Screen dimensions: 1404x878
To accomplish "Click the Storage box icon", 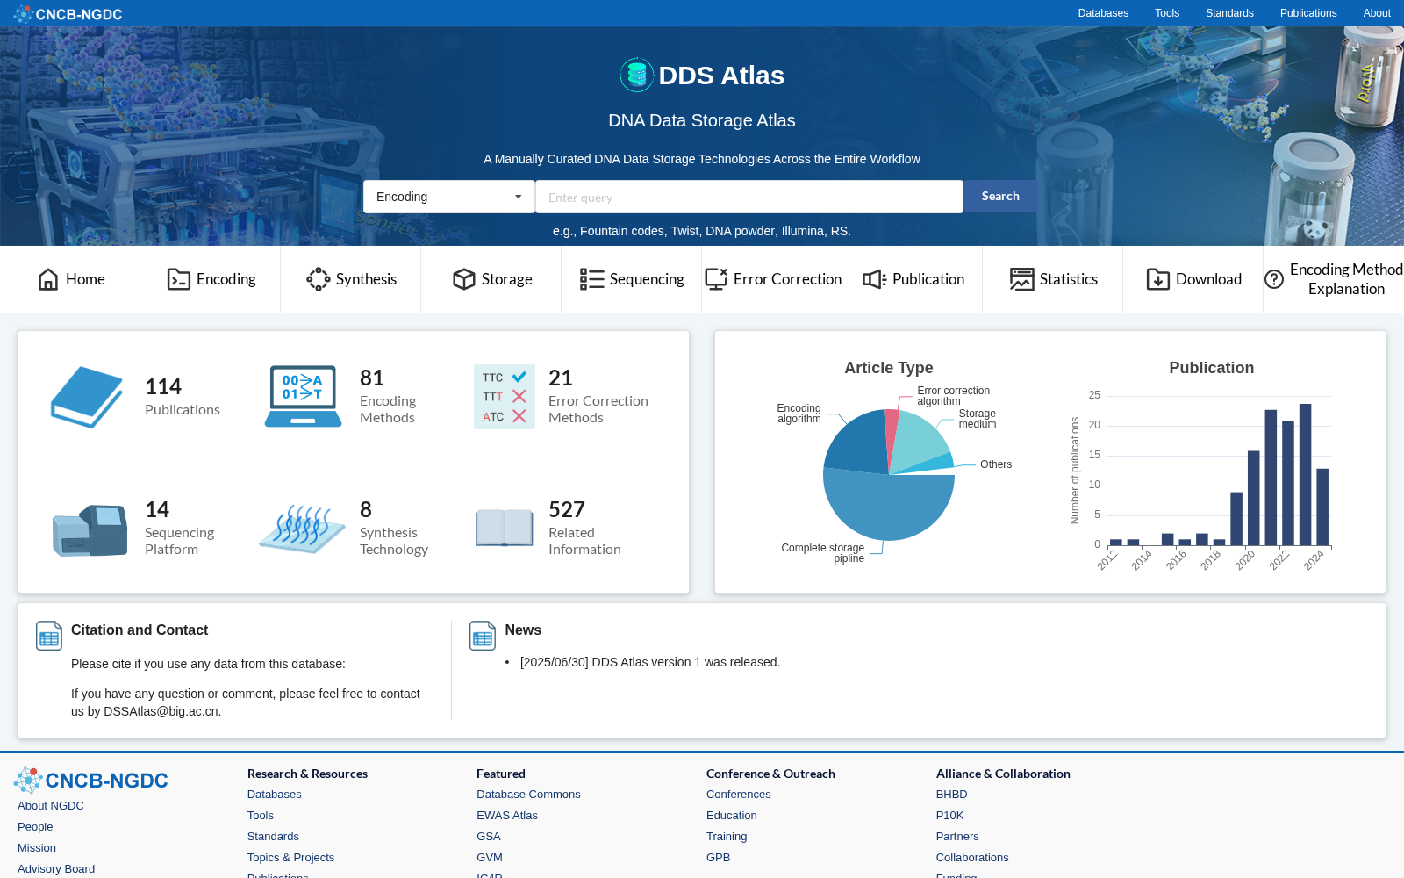I will pos(464,279).
